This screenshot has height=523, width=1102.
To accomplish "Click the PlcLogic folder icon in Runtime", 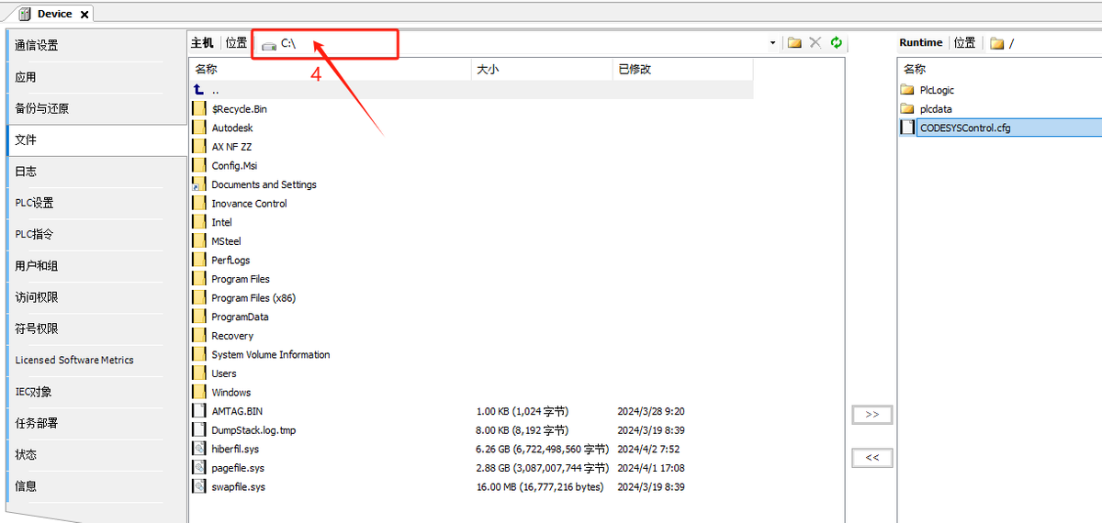I will [907, 90].
